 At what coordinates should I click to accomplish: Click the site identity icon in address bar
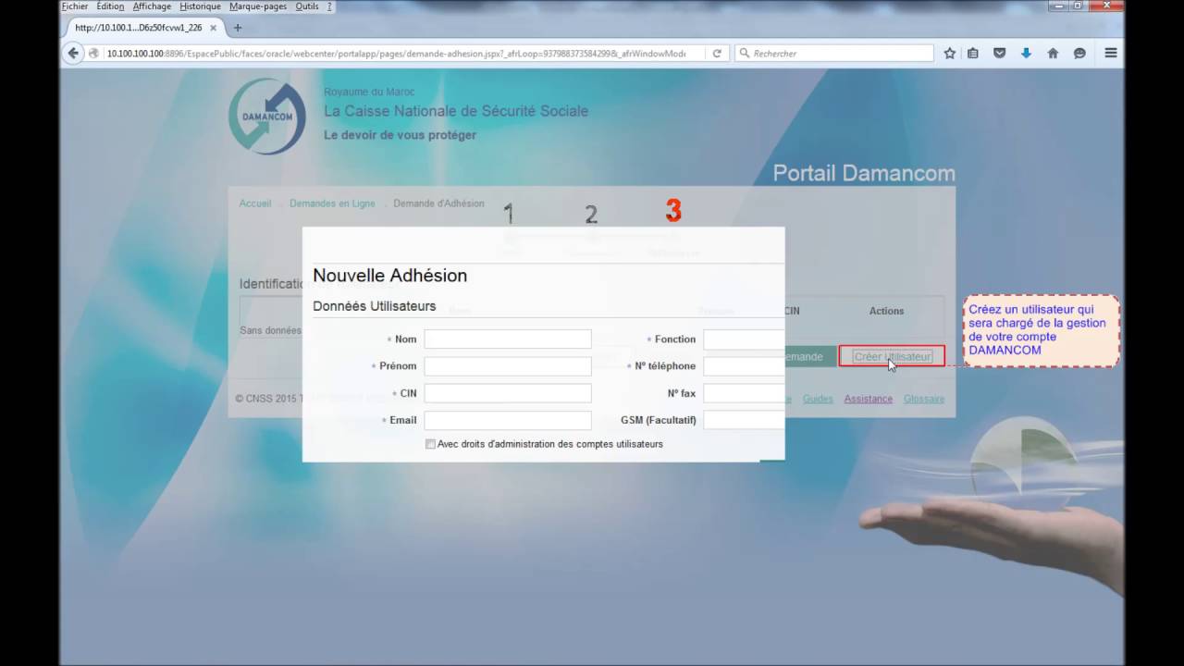point(93,54)
